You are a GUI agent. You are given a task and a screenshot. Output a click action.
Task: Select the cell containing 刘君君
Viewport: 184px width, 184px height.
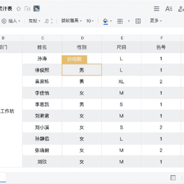(42, 116)
